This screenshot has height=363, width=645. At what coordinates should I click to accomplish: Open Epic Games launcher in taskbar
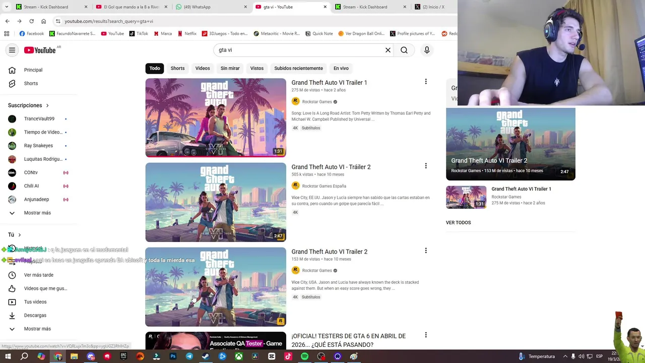pyautogui.click(x=123, y=356)
